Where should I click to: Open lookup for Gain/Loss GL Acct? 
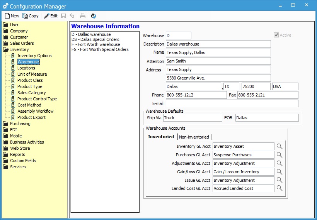(x=280, y=172)
